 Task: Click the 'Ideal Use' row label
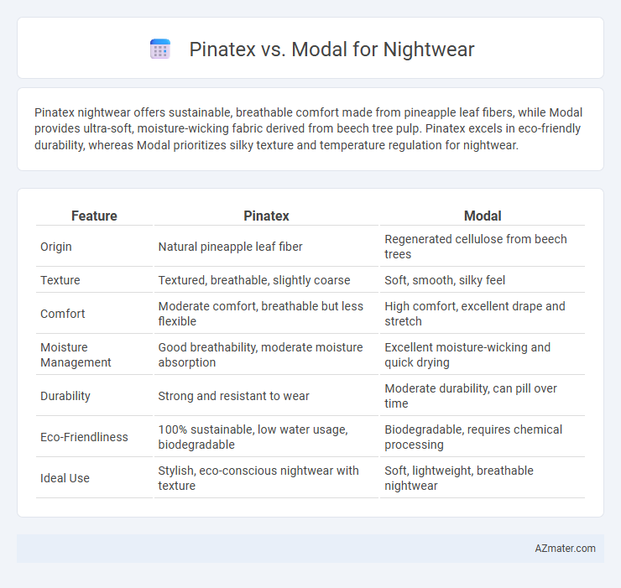coord(94,478)
